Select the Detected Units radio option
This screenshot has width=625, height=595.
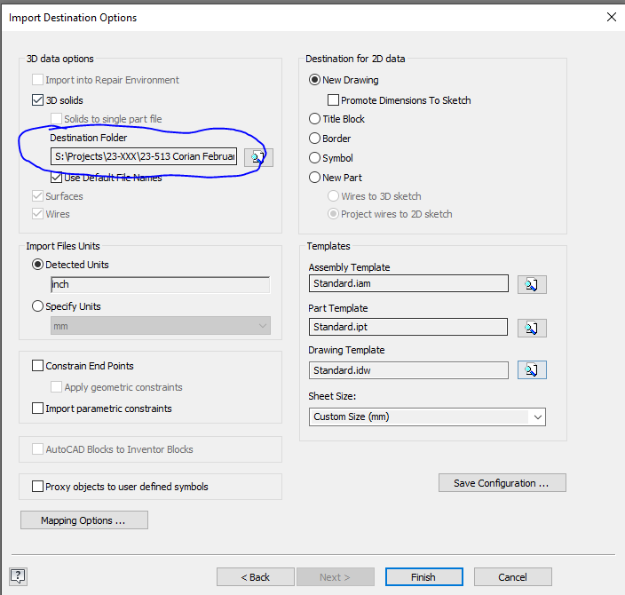tap(37, 265)
